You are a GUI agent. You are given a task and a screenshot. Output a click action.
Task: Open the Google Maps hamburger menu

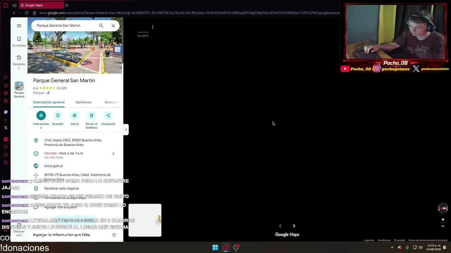tap(19, 26)
